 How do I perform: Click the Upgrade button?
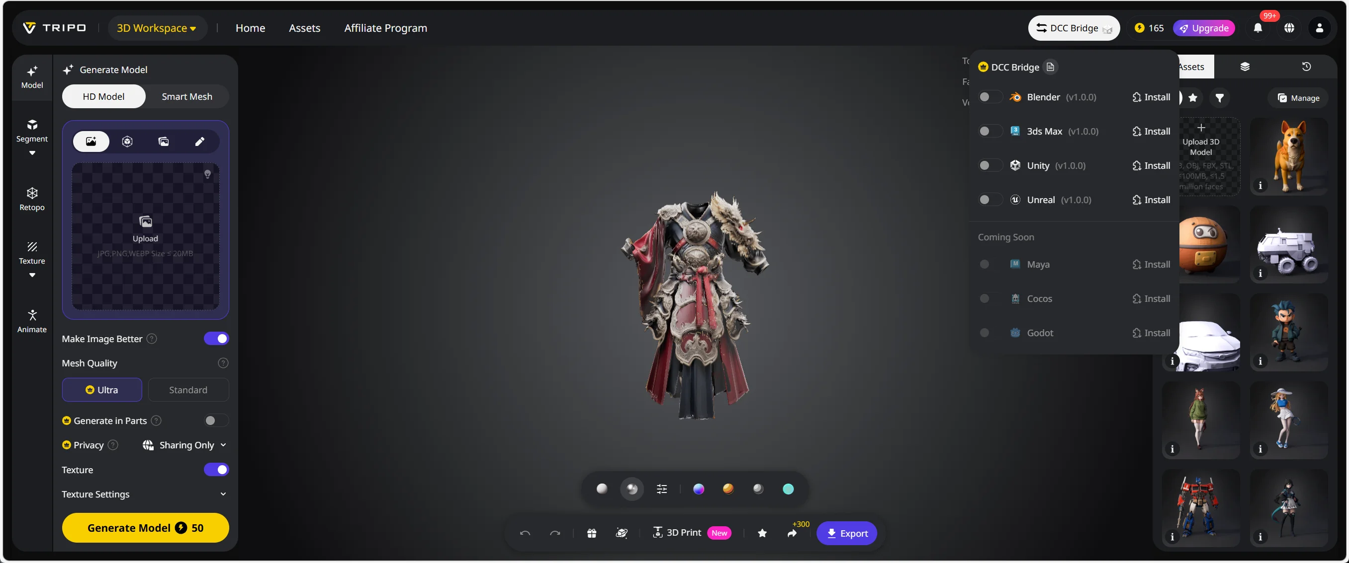[x=1204, y=28]
